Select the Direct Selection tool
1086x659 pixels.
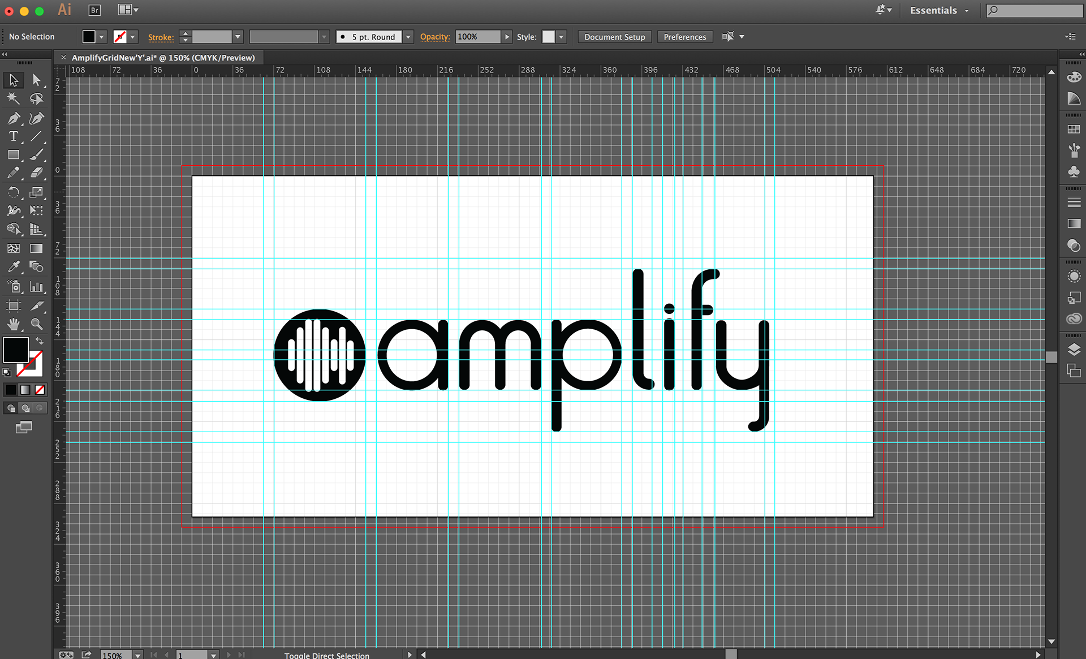(37, 80)
